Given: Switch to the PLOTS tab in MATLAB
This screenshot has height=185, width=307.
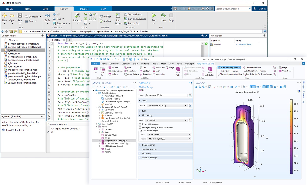Looking at the screenshot, I should 28,9.
